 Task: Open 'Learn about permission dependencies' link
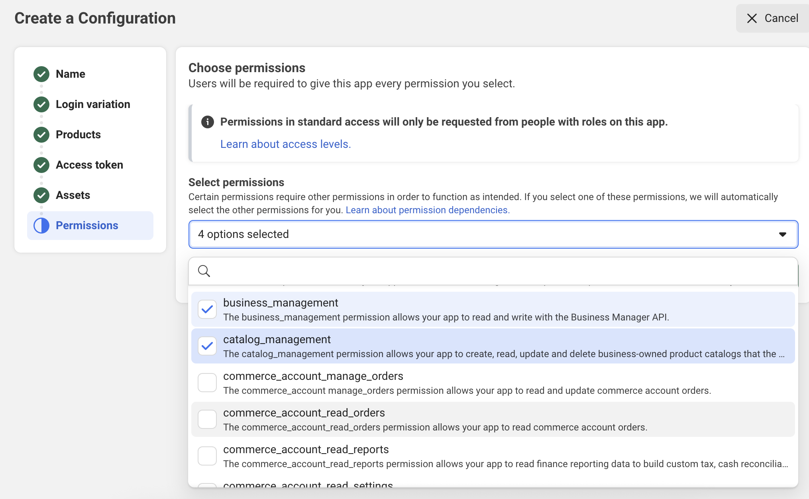coord(428,210)
